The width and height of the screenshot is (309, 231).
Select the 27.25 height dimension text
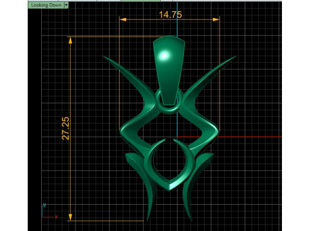66,128
